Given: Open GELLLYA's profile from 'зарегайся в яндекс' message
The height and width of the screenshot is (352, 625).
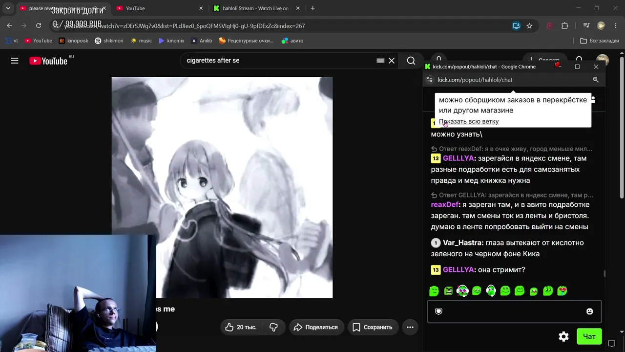Looking at the screenshot, I should pyautogui.click(x=458, y=158).
